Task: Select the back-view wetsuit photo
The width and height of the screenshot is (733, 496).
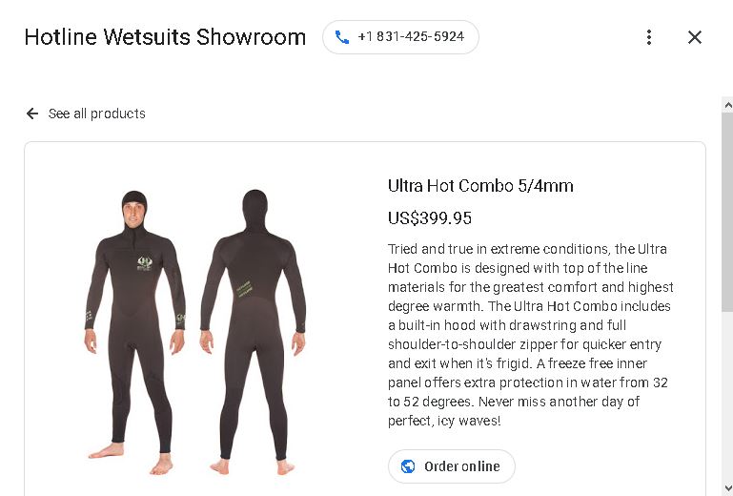Action: [x=254, y=332]
